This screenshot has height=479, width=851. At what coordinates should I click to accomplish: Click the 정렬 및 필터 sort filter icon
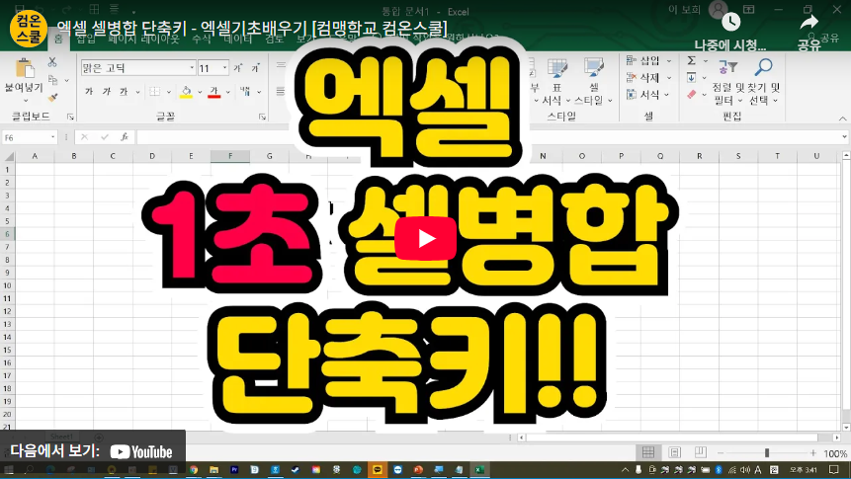(728, 68)
